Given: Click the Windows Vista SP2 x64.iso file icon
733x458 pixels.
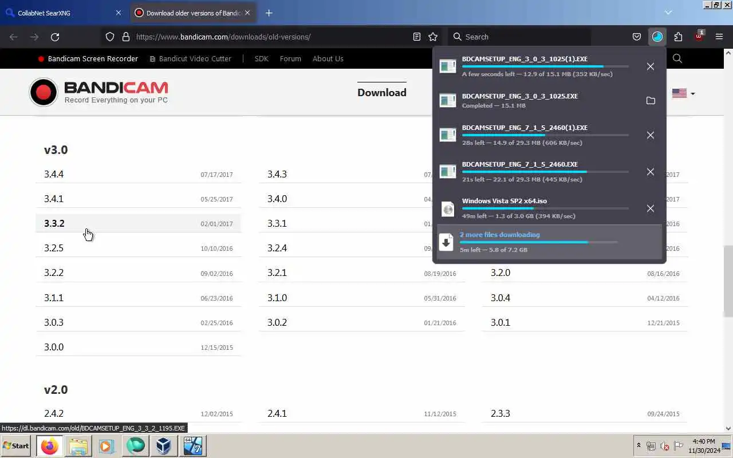Looking at the screenshot, I should [x=448, y=209].
